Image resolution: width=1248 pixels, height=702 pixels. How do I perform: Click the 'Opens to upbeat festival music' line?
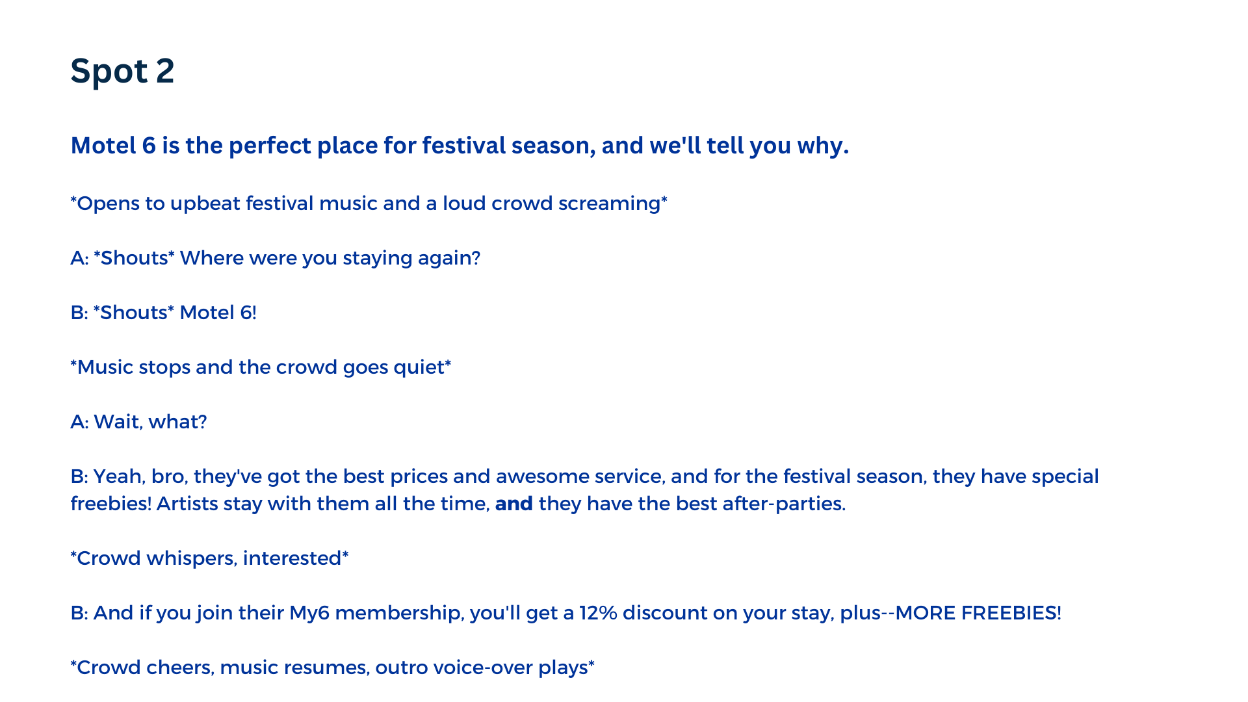pyautogui.click(x=369, y=203)
